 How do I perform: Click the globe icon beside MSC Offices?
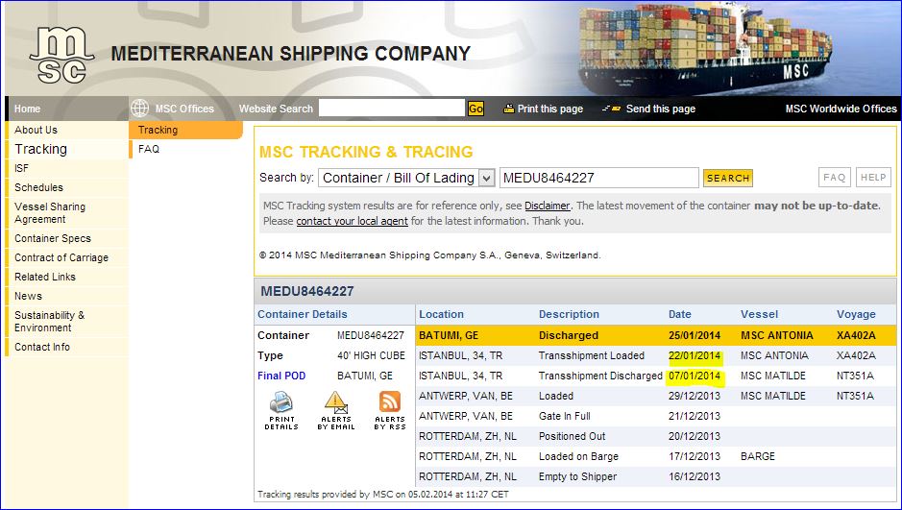coord(140,109)
